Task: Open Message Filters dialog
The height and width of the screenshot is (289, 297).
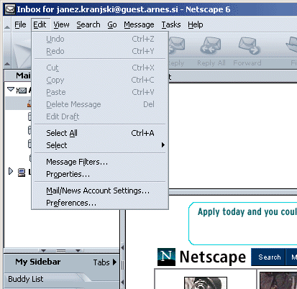Action: (x=100, y=162)
